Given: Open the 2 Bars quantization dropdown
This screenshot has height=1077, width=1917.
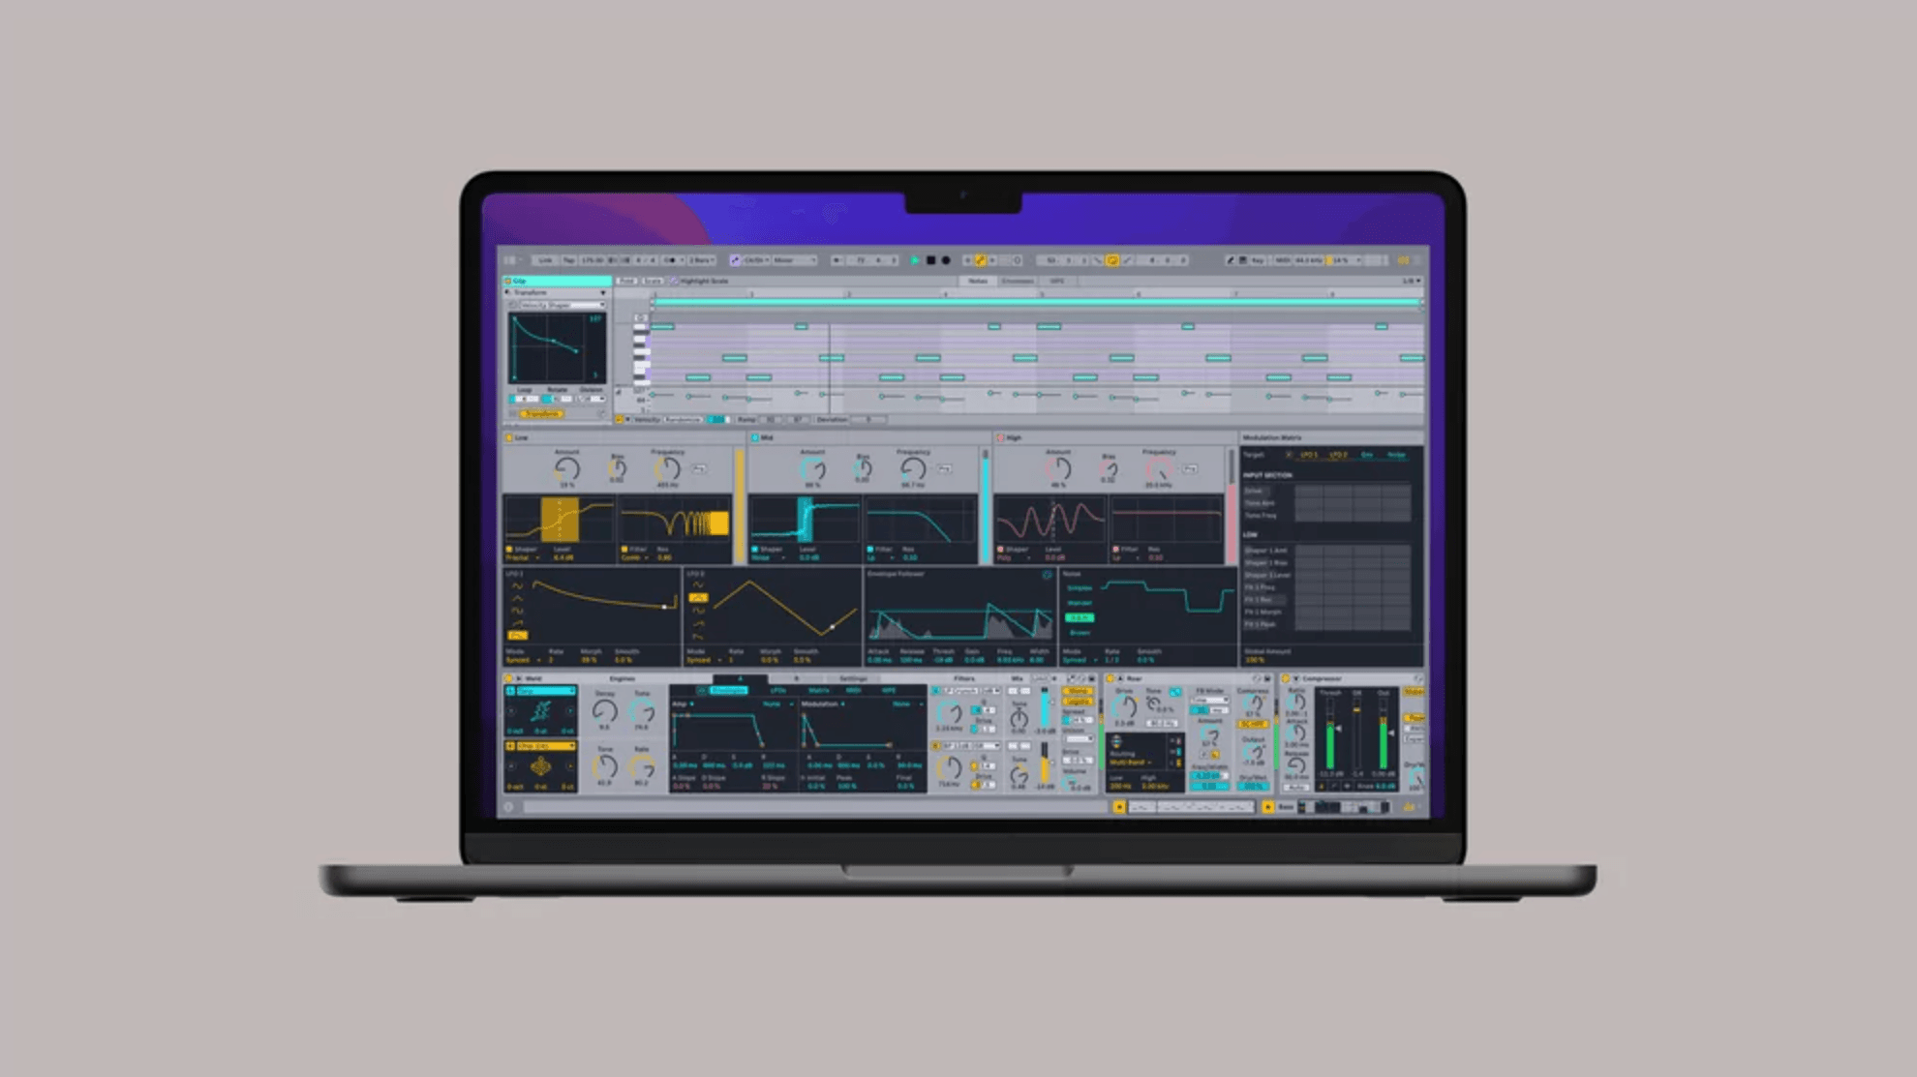Looking at the screenshot, I should pyautogui.click(x=702, y=260).
